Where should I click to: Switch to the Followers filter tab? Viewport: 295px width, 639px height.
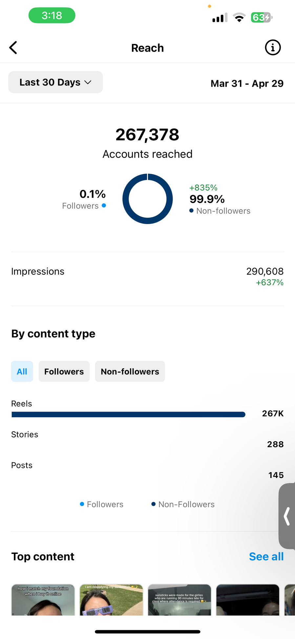(64, 372)
